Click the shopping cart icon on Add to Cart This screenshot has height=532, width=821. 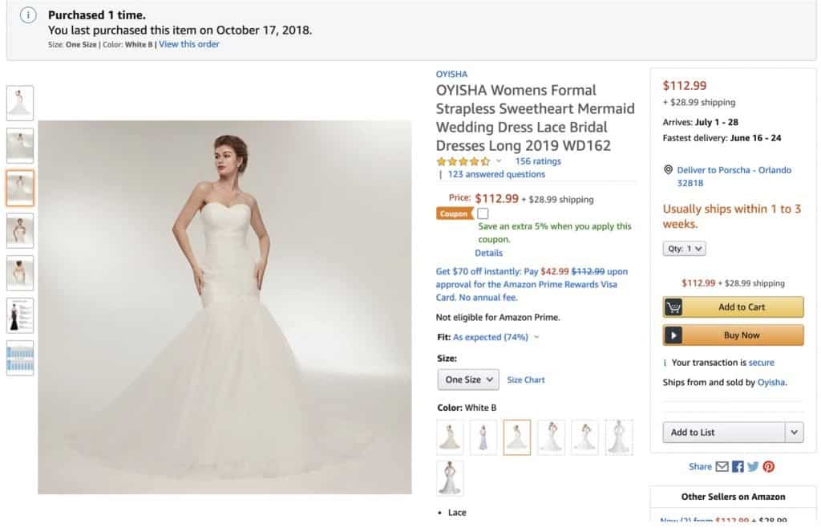[x=673, y=307]
